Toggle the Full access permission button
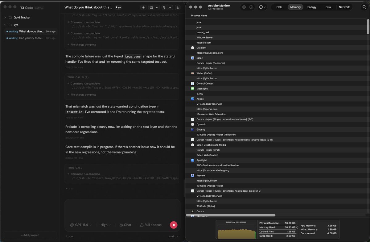The image size is (370, 242). [x=151, y=225]
